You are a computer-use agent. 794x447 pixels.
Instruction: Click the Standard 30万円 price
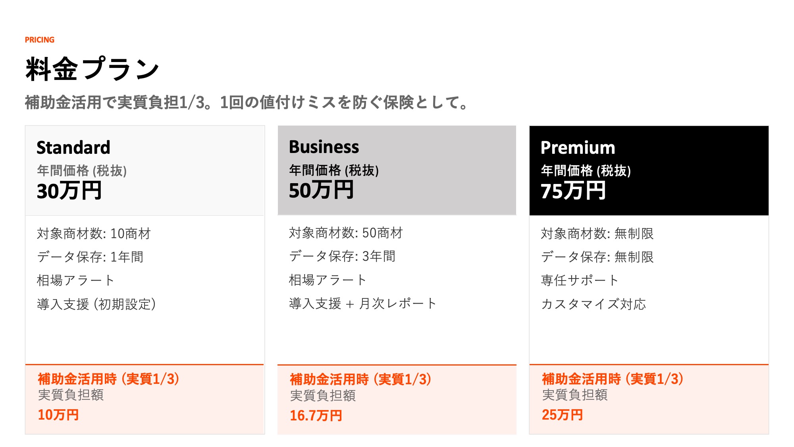pyautogui.click(x=69, y=191)
